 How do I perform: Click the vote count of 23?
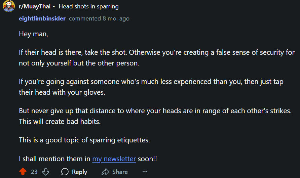pyautogui.click(x=34, y=172)
